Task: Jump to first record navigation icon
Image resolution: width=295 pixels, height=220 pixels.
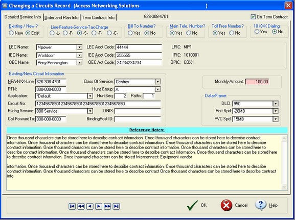Action: (x=72, y=206)
